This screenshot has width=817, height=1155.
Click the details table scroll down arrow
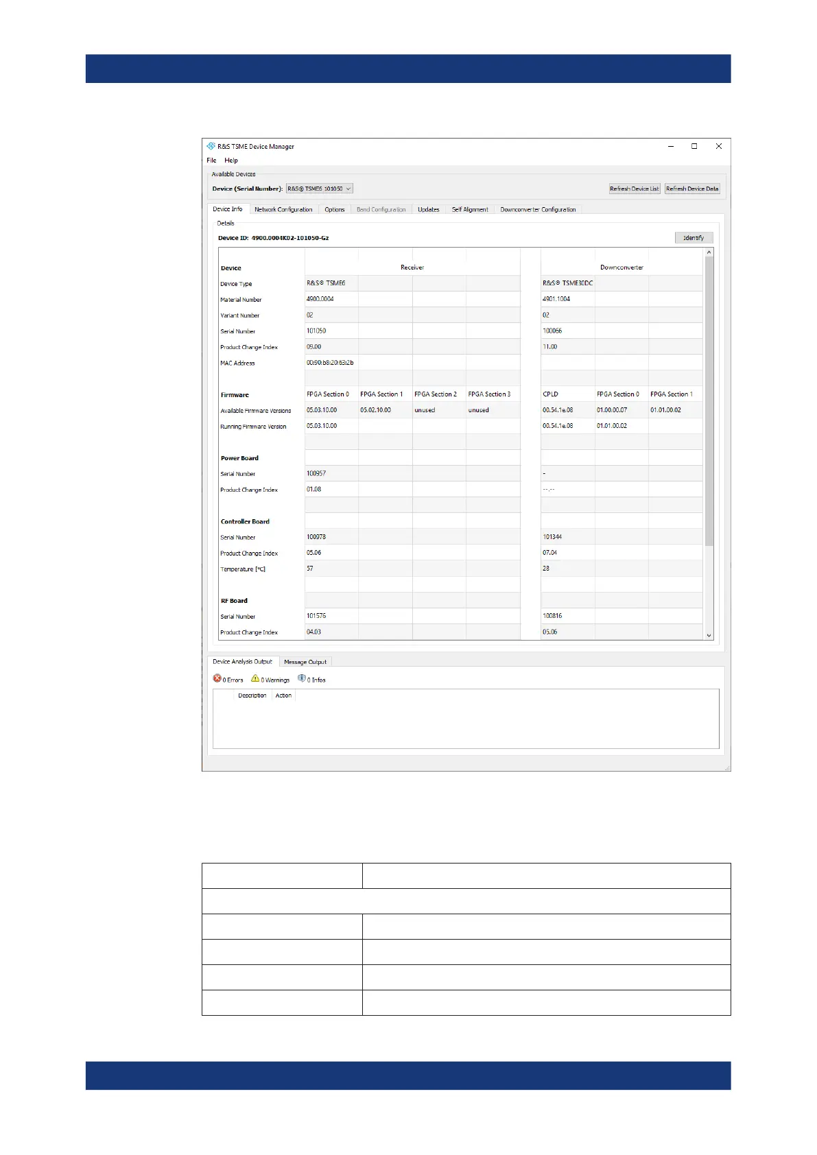709,636
